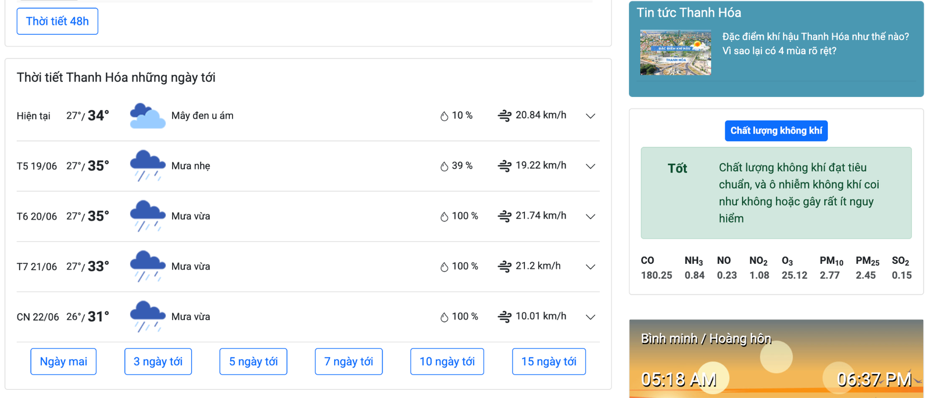This screenshot has width=930, height=398.
Task: Open the Thời tiết 48h forecast
Action: [x=58, y=21]
